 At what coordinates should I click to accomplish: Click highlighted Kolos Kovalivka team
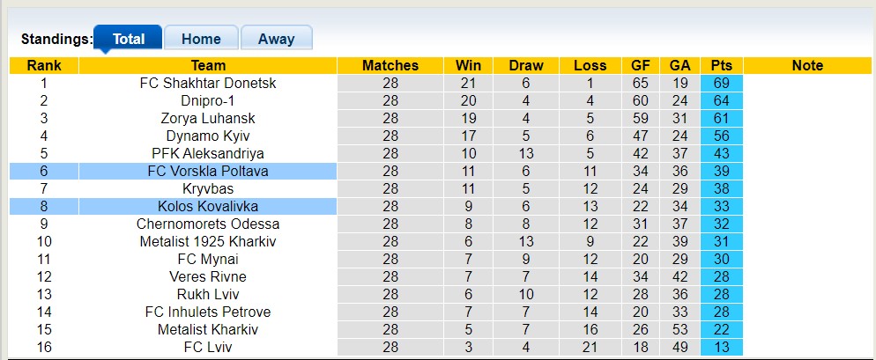click(x=208, y=206)
